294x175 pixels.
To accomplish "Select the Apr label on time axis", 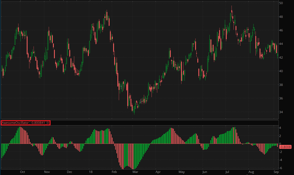I will (x=158, y=171).
